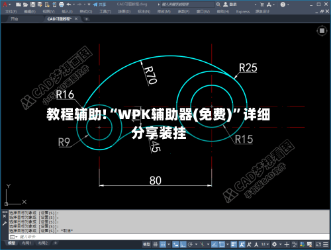Expand isometric drafting plane dropdown
Screen dimensions: 331x250
coord(208,244)
